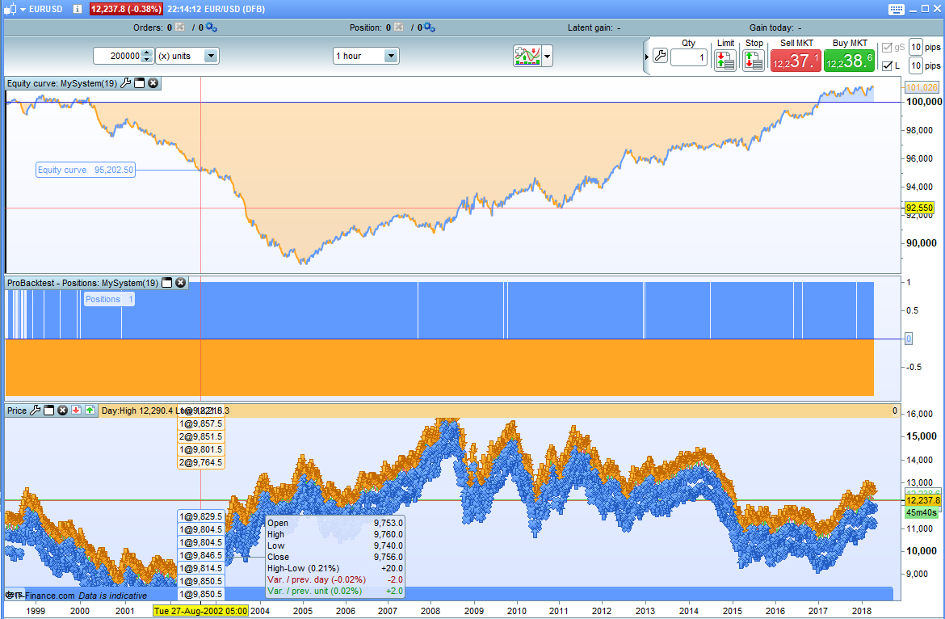Click the cancel orders icon after Orders: 0
This screenshot has height=619, width=945.
pyautogui.click(x=179, y=27)
